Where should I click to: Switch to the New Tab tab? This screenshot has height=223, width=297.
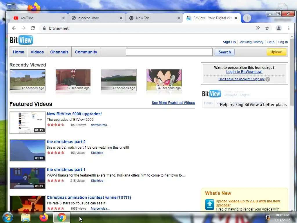[154, 18]
